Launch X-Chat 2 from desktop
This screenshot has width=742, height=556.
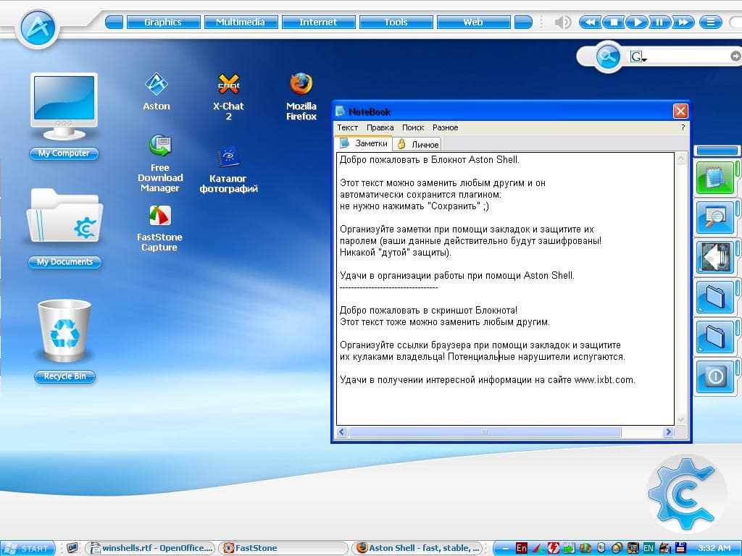coord(228,97)
